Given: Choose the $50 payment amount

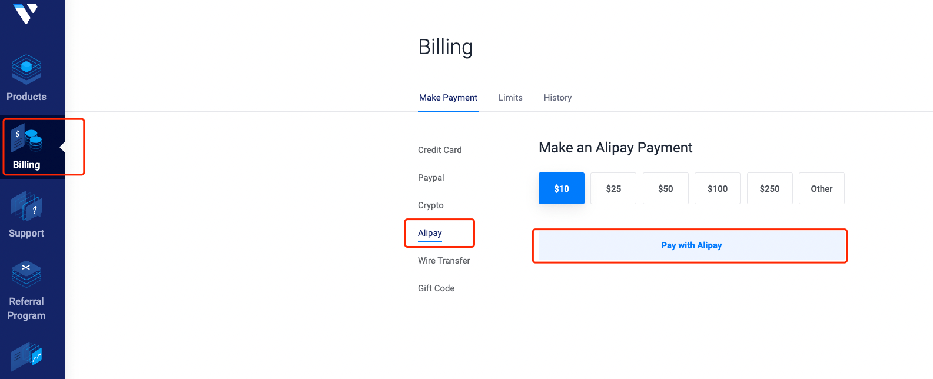Looking at the screenshot, I should 666,188.
